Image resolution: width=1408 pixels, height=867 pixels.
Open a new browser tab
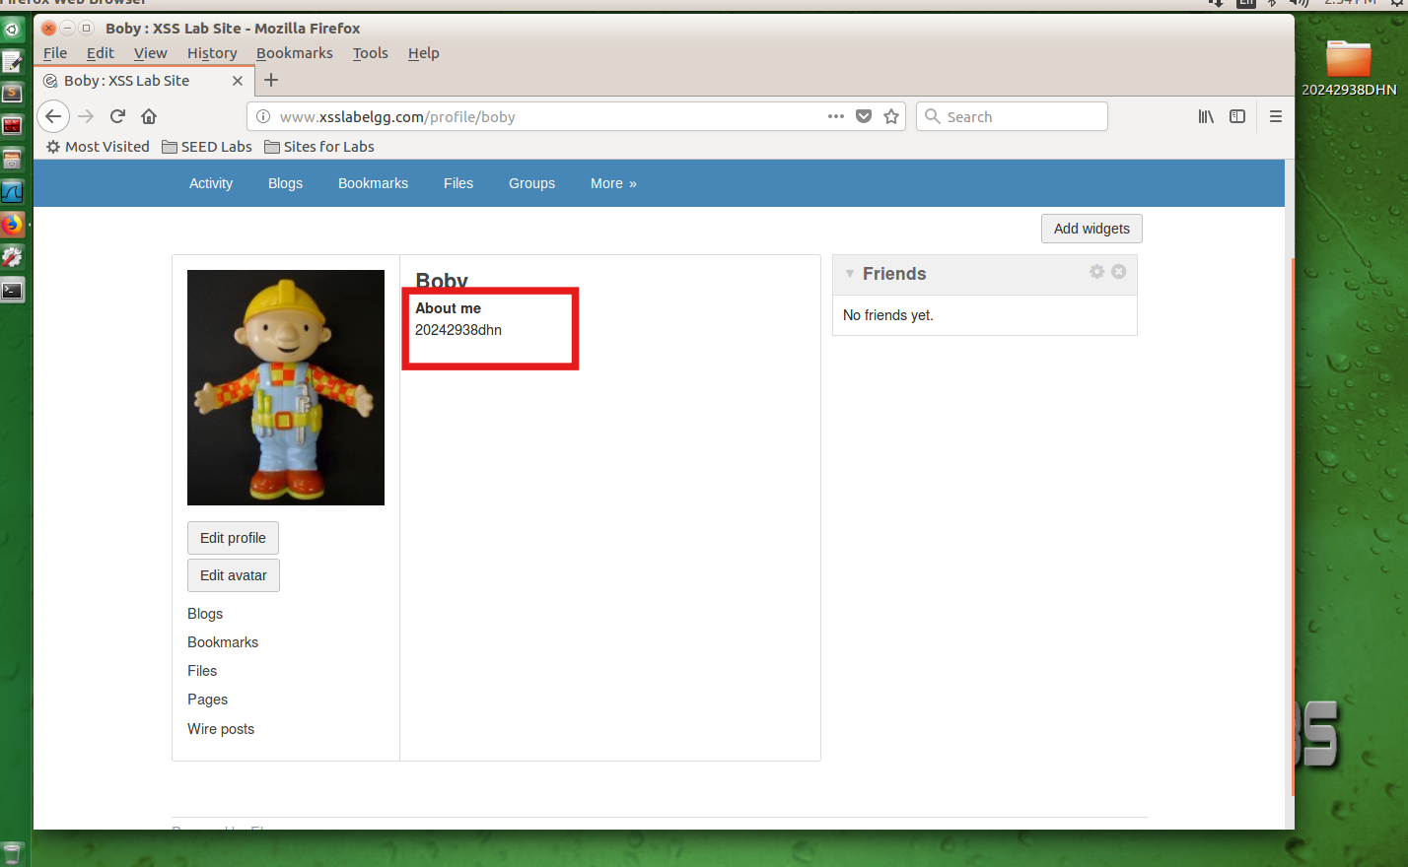[271, 80]
